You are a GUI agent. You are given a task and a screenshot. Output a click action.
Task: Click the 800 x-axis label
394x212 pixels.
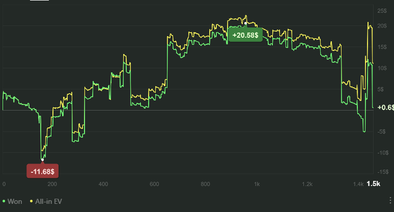pyautogui.click(x=205, y=184)
